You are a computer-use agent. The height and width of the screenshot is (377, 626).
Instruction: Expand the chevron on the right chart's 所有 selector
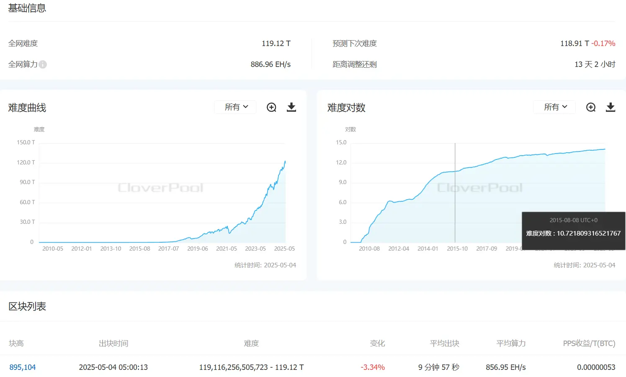(565, 107)
